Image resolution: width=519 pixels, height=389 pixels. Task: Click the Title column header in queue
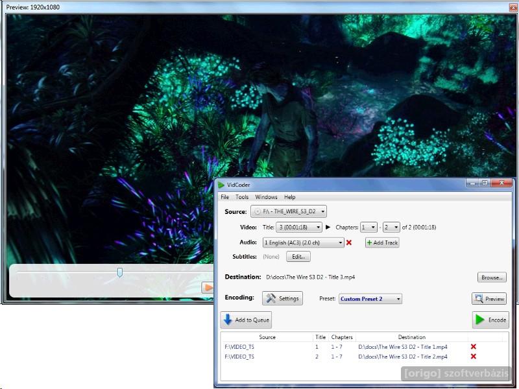[x=320, y=337]
